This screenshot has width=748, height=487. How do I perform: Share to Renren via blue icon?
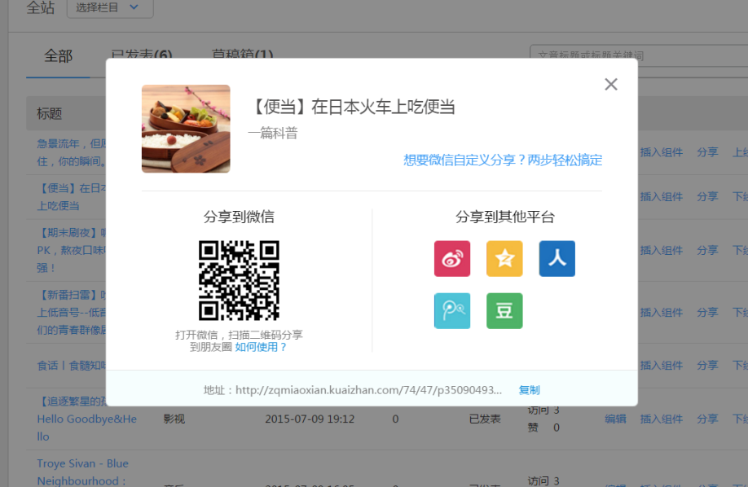click(x=557, y=259)
